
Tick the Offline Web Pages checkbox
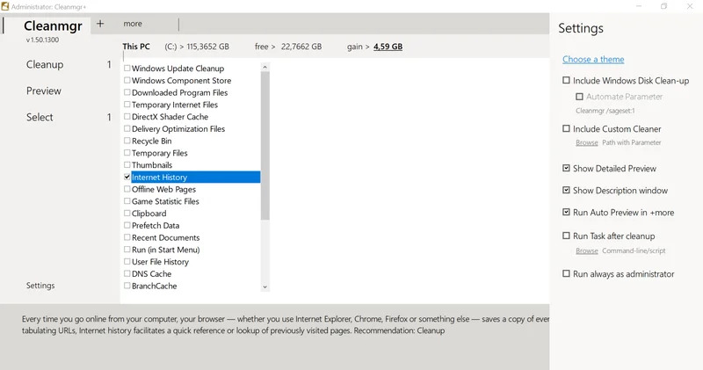click(x=127, y=189)
